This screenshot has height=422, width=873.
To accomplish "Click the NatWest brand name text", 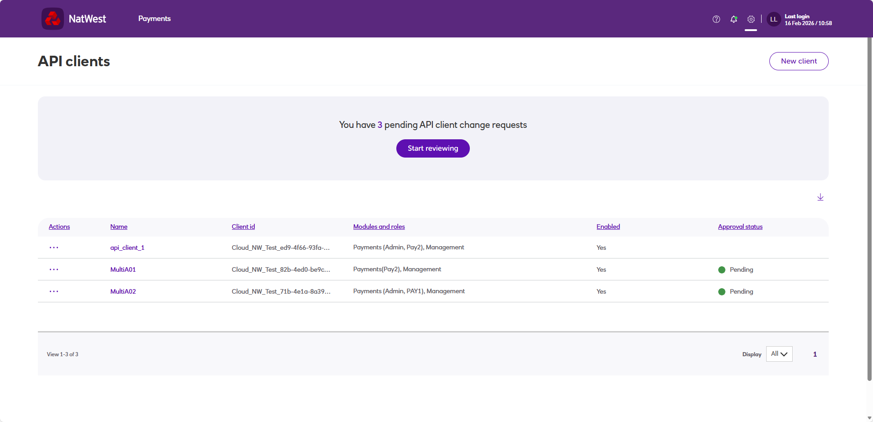I will click(x=87, y=19).
